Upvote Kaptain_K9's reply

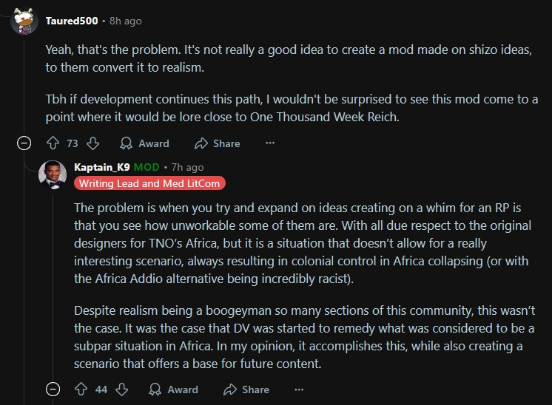pyautogui.click(x=81, y=389)
